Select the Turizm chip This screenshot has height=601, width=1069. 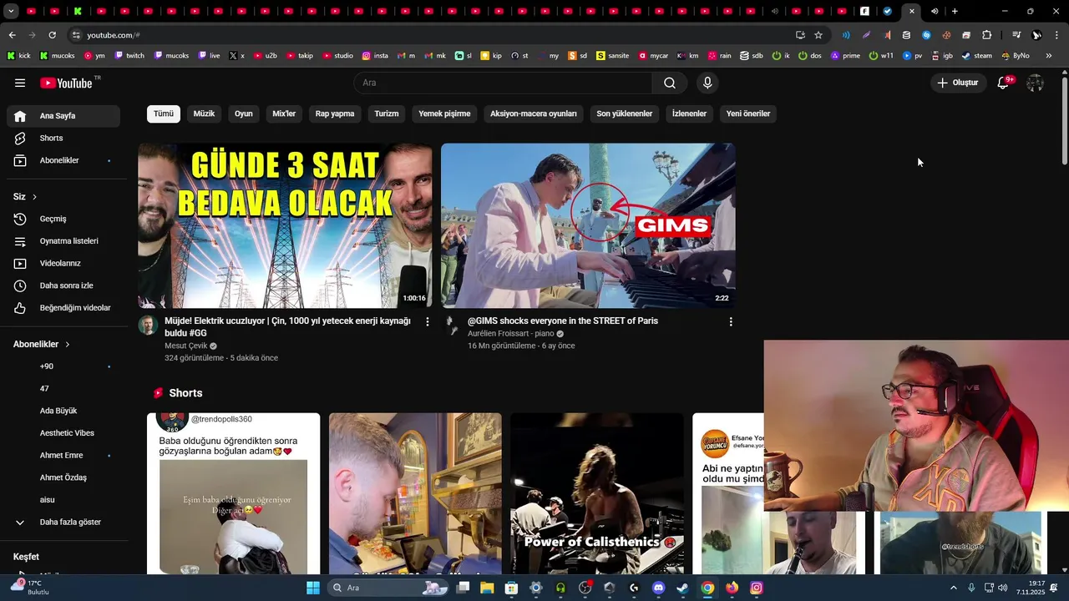tap(387, 114)
